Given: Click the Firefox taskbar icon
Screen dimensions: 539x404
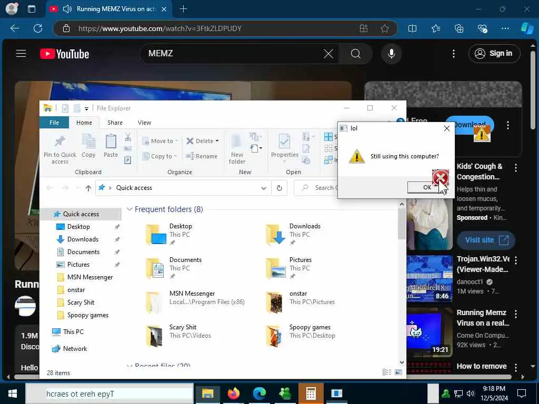Looking at the screenshot, I should coord(233,393).
